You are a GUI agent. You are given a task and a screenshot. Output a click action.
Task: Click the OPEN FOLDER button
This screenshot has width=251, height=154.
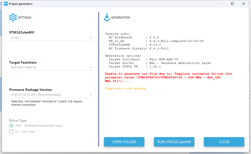click(124, 142)
